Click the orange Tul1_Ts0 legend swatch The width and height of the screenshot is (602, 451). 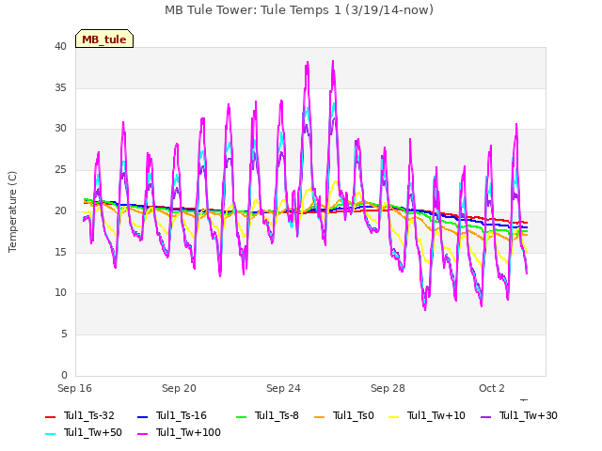click(x=319, y=417)
